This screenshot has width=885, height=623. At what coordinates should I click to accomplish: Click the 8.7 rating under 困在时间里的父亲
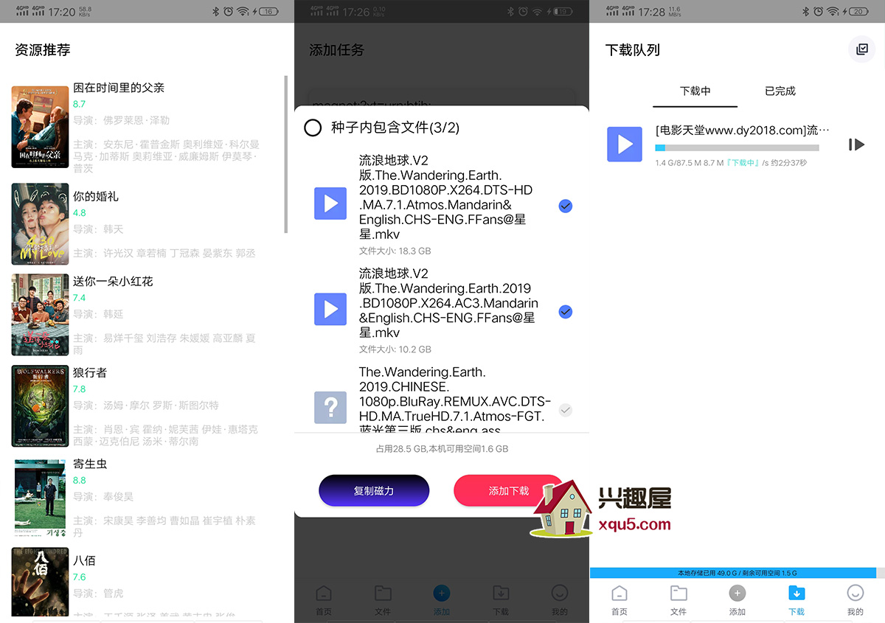[80, 104]
